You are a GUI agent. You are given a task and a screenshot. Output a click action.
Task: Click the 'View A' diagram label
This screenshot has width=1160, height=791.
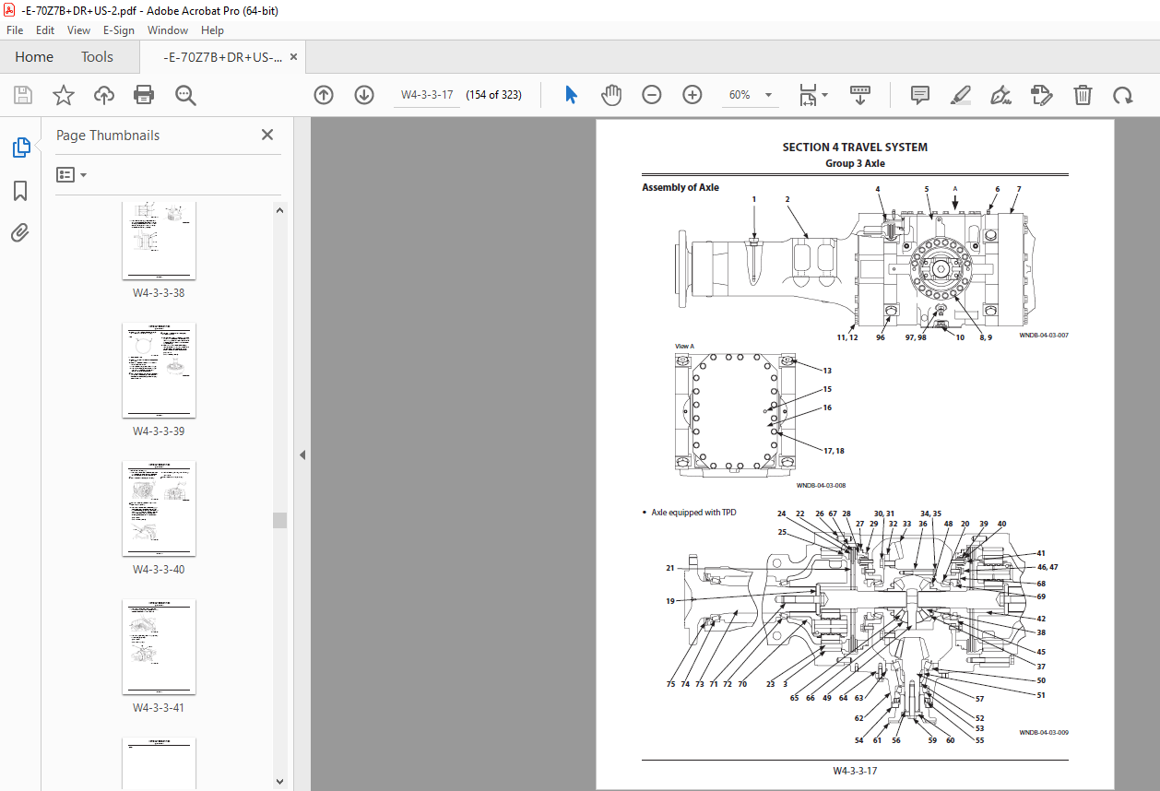684,347
